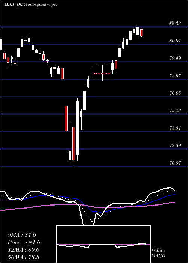Click the 73.81 price axis label
Image resolution: width=188 pixels, height=263 pixels.
175,128
